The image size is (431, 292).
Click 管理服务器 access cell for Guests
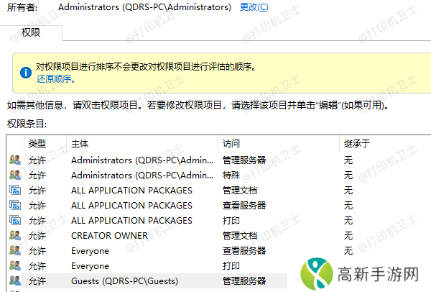click(244, 281)
